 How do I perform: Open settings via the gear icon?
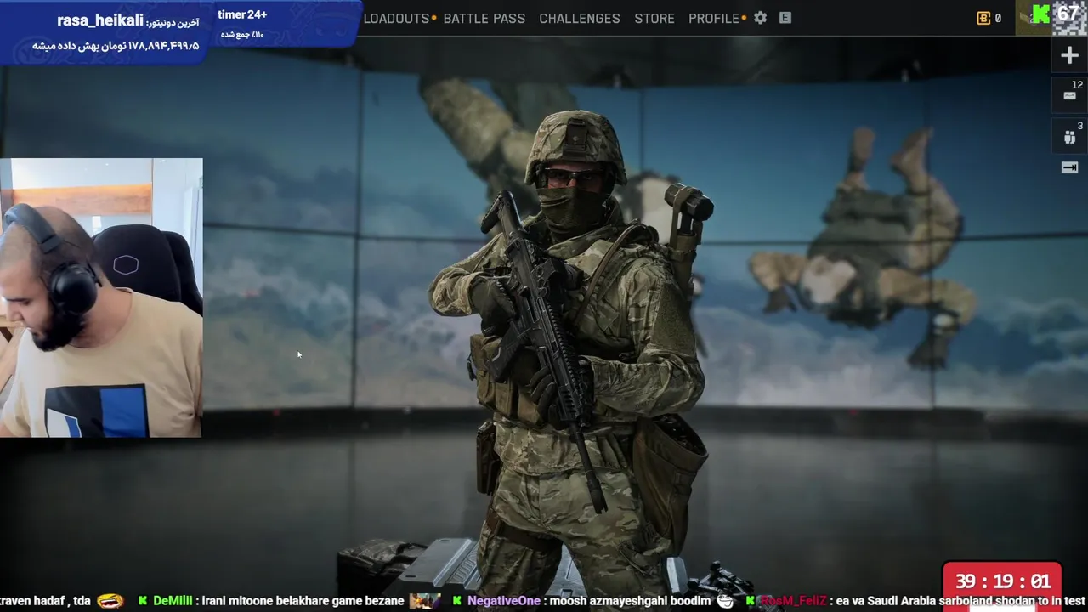[x=761, y=18]
